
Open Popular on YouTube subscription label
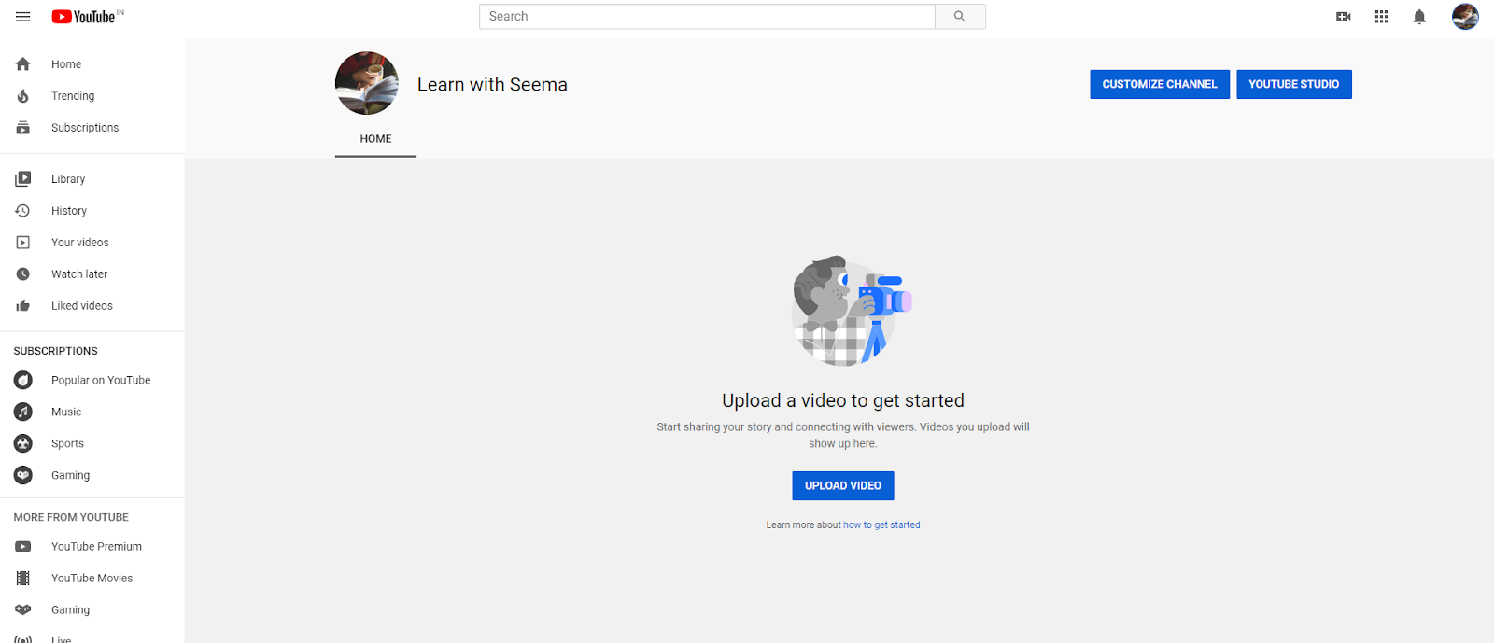point(101,380)
